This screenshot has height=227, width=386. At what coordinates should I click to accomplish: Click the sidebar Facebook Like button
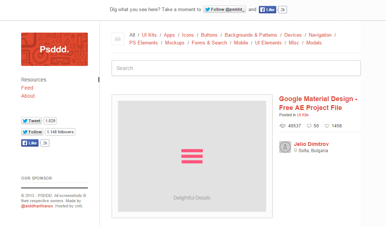[x=30, y=143]
